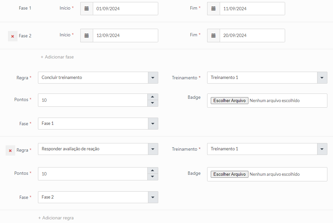This screenshot has width=333, height=223.
Task: Open the first rule's Treinamento dropdown
Action: 322,78
